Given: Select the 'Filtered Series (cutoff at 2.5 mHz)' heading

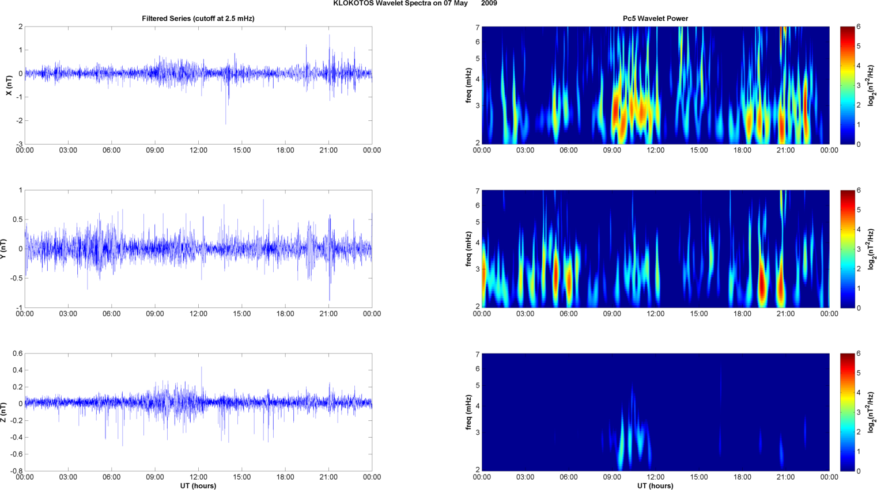Looking at the screenshot, I should point(198,18).
